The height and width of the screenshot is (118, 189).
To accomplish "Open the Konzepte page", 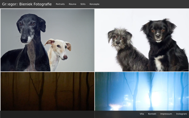I will click(x=94, y=4).
